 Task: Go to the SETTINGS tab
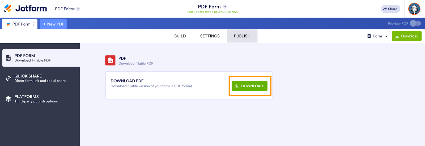coord(210,36)
